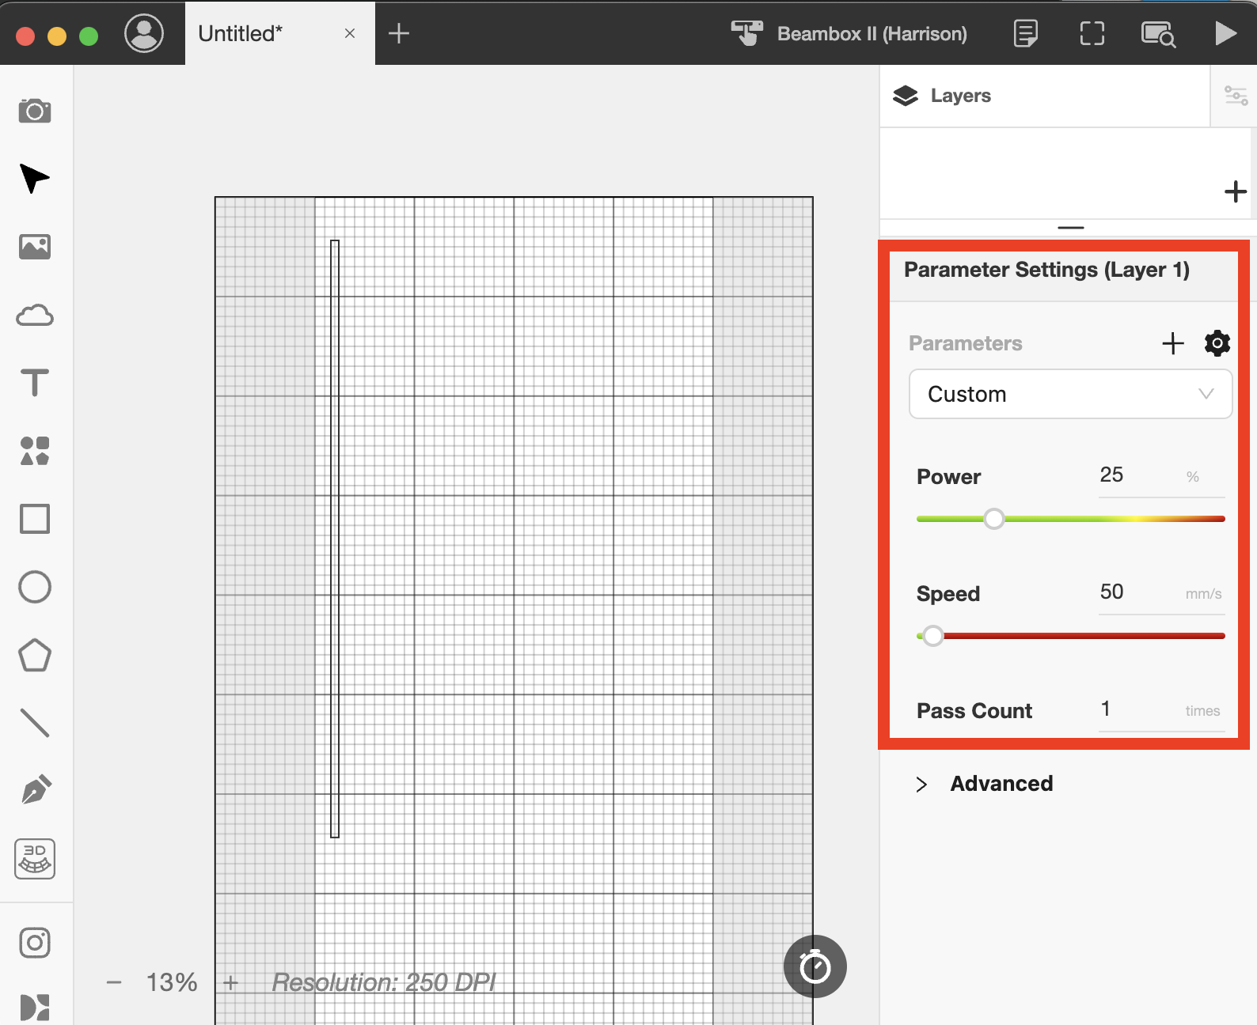
Task: Open My Cloud storage
Action: (35, 315)
